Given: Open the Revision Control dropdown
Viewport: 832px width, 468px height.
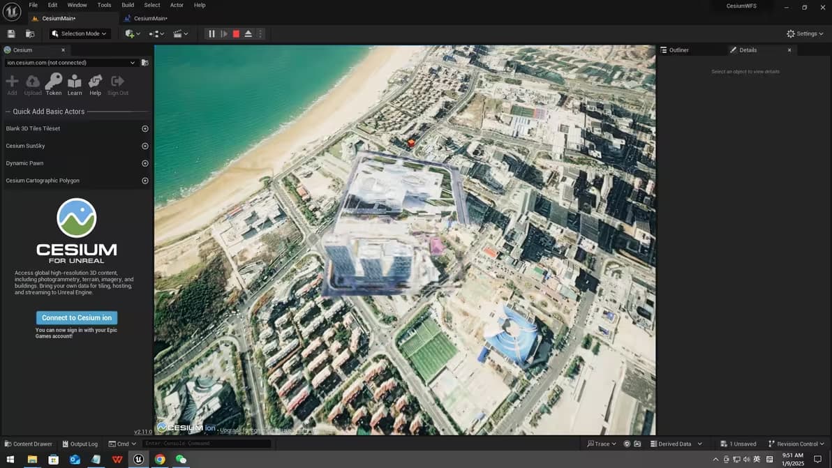Looking at the screenshot, I should 796,444.
